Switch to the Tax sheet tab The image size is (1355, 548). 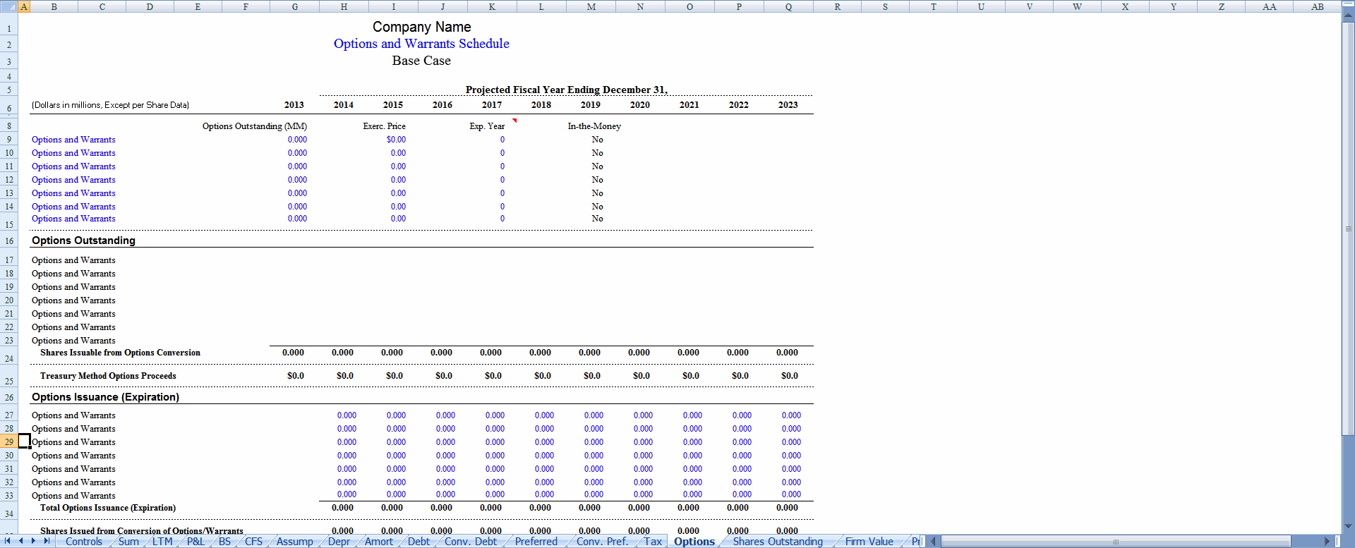pos(653,542)
